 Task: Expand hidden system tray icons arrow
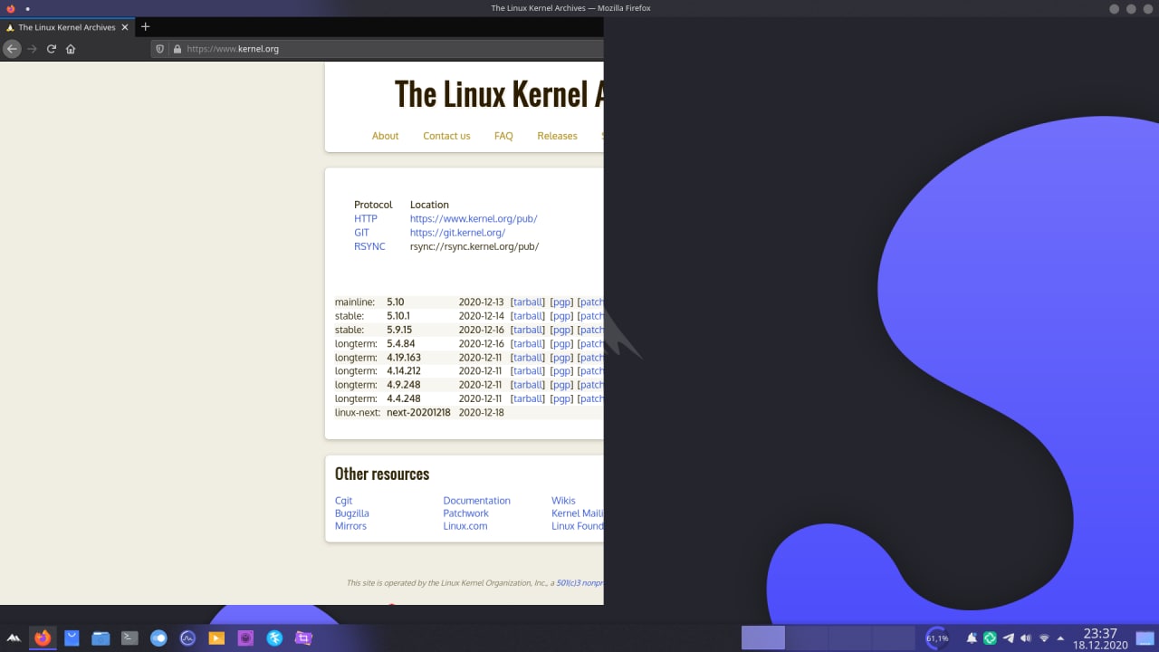[1060, 638]
